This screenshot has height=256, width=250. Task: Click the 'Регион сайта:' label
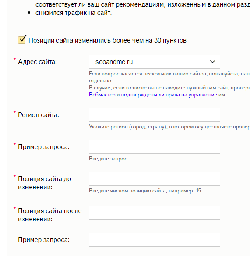coord(39,115)
